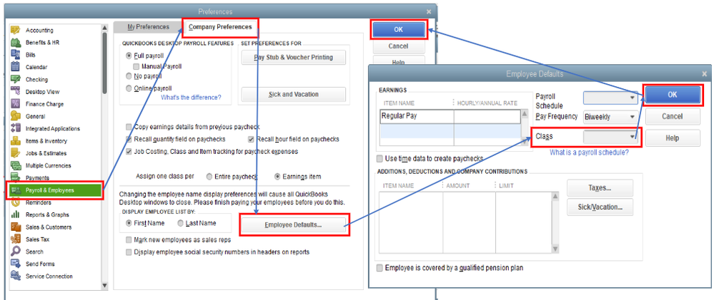Open the Class dropdown in Employee Defaults
The height and width of the screenshot is (300, 714).
610,136
